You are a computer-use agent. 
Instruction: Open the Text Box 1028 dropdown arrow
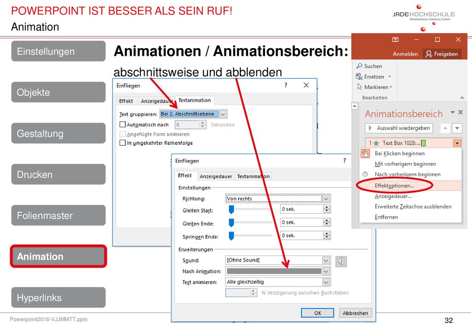pyautogui.click(x=457, y=143)
